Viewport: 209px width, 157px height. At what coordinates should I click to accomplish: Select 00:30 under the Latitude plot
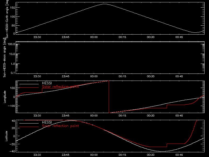point(151,155)
